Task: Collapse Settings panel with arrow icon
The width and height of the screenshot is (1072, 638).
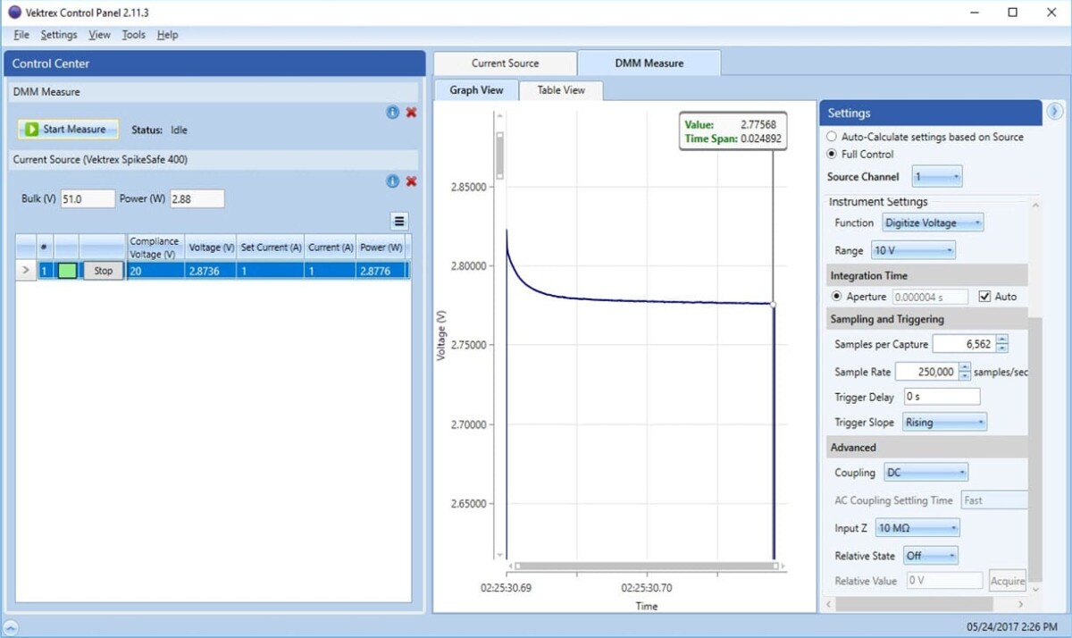Action: [x=1054, y=111]
